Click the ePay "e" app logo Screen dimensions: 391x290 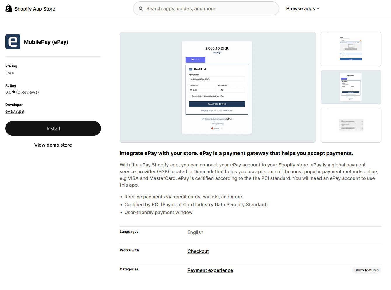click(x=13, y=42)
